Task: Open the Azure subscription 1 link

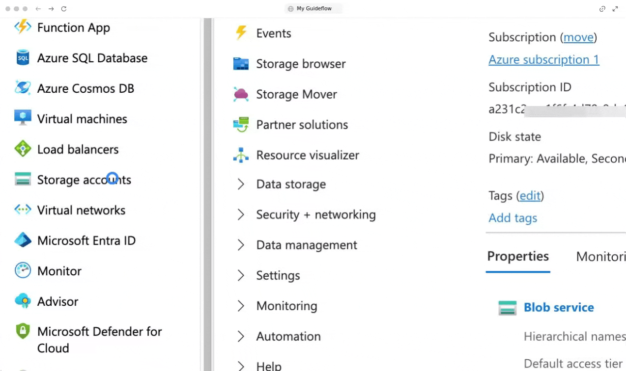Action: [544, 60]
